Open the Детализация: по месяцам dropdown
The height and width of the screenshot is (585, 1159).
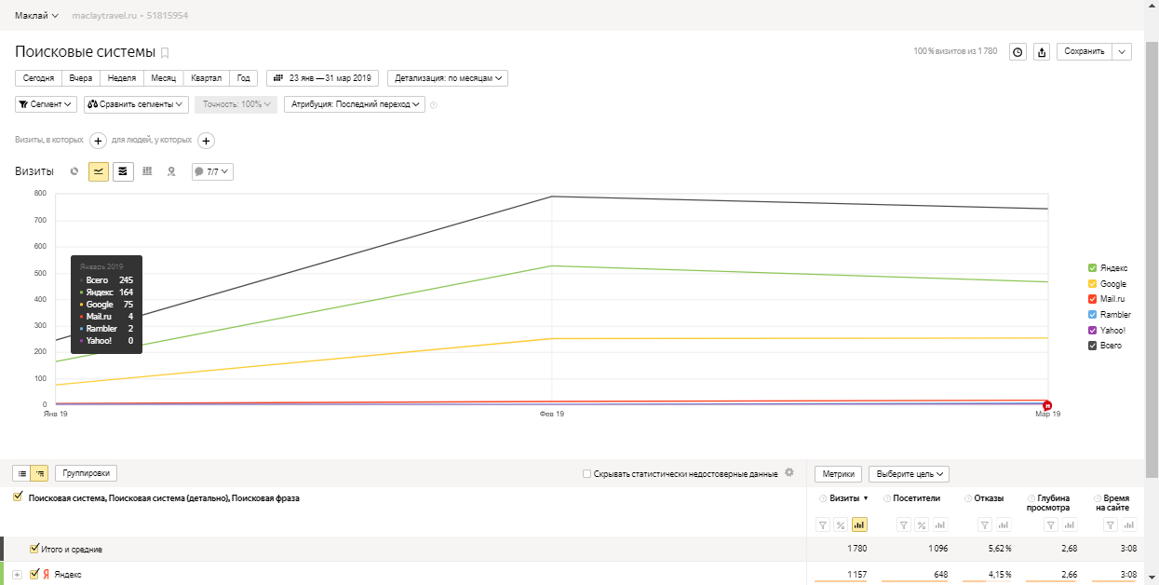point(448,78)
